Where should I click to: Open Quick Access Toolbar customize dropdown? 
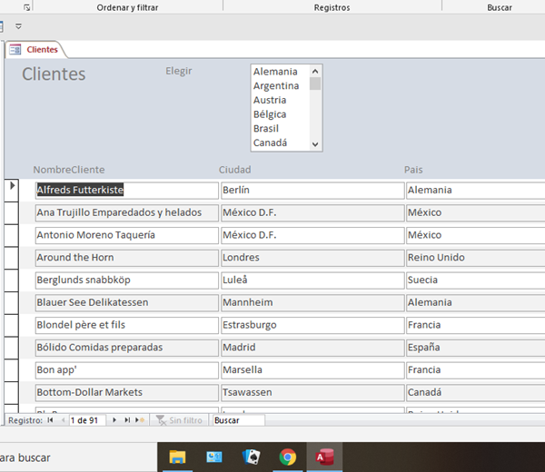coord(18,26)
